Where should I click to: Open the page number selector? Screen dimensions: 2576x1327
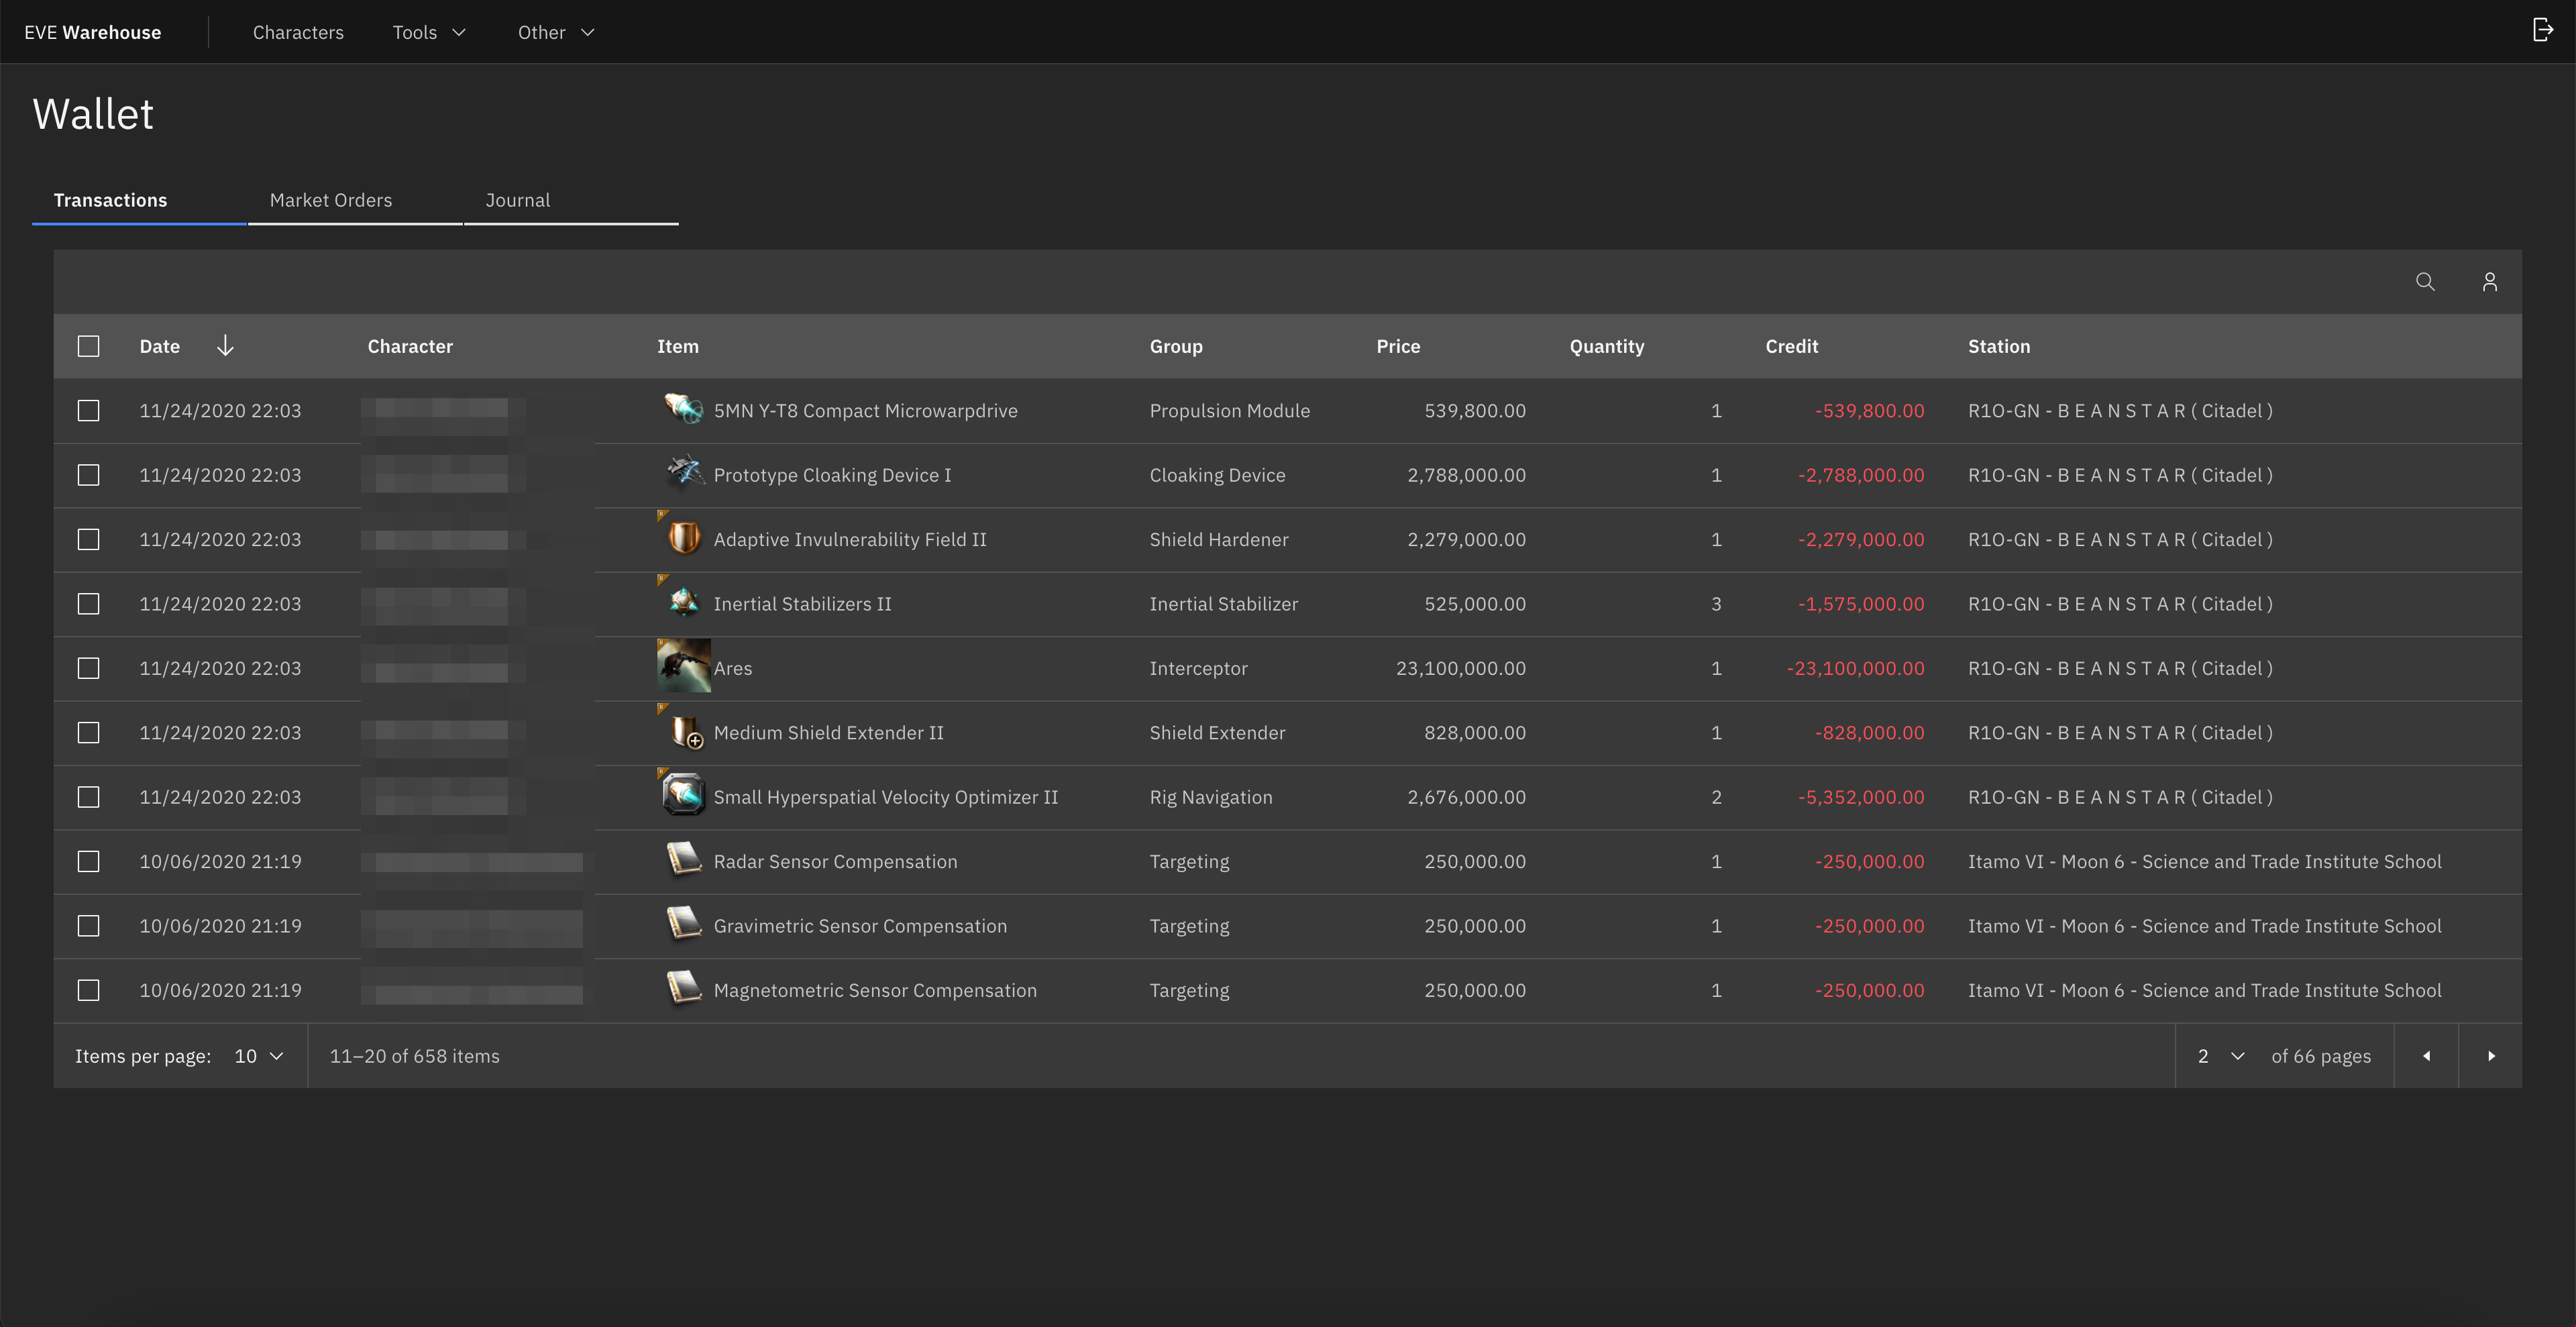click(2220, 1056)
